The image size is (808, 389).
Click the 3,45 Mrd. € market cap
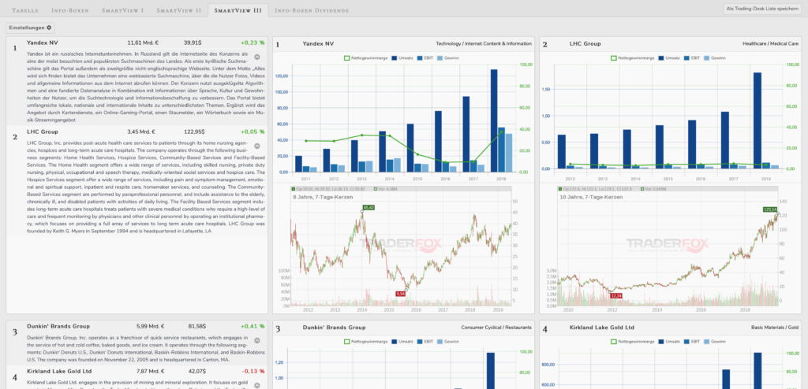pyautogui.click(x=141, y=132)
